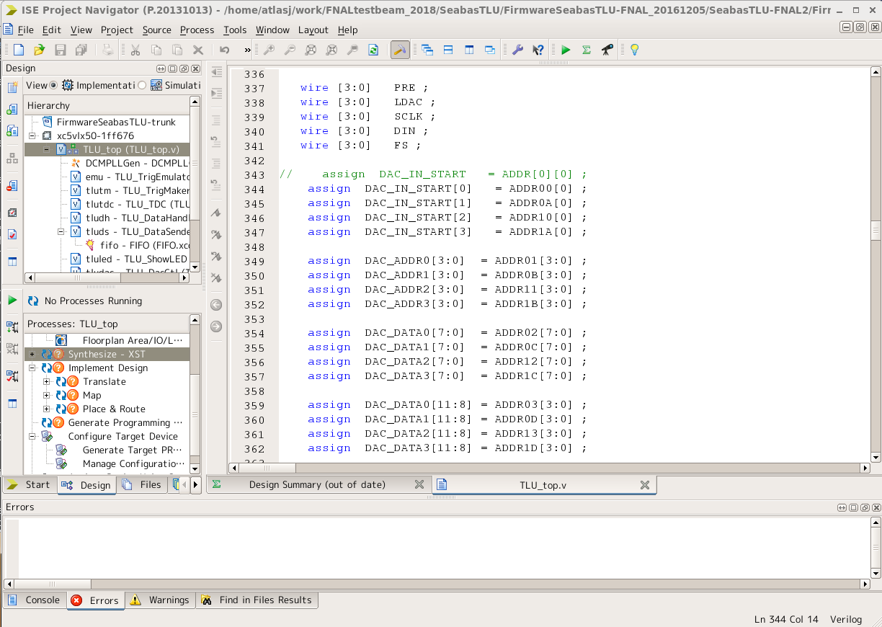Click the wrench icon in the toolbar
This screenshot has width=882, height=627.
pos(517,50)
